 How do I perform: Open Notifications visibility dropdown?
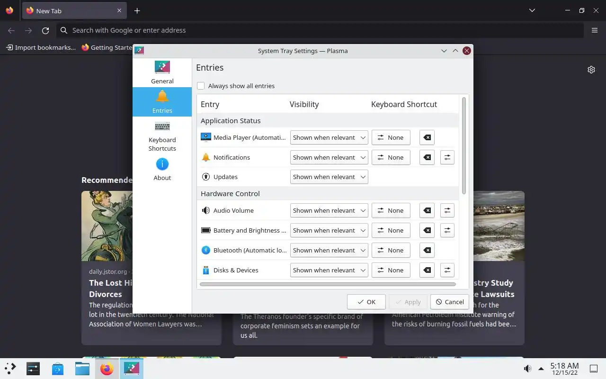click(x=329, y=157)
